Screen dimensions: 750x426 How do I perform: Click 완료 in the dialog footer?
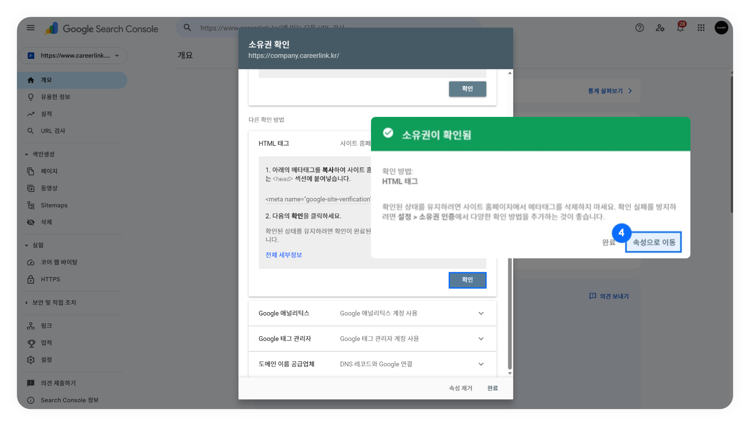coord(493,388)
